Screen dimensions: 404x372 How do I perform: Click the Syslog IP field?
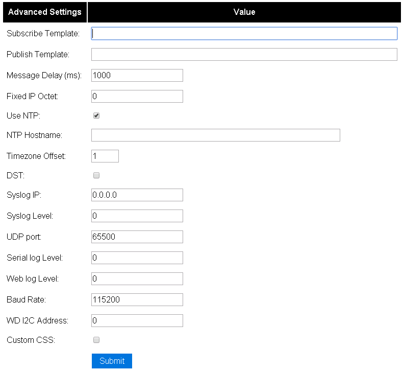pyautogui.click(x=137, y=195)
